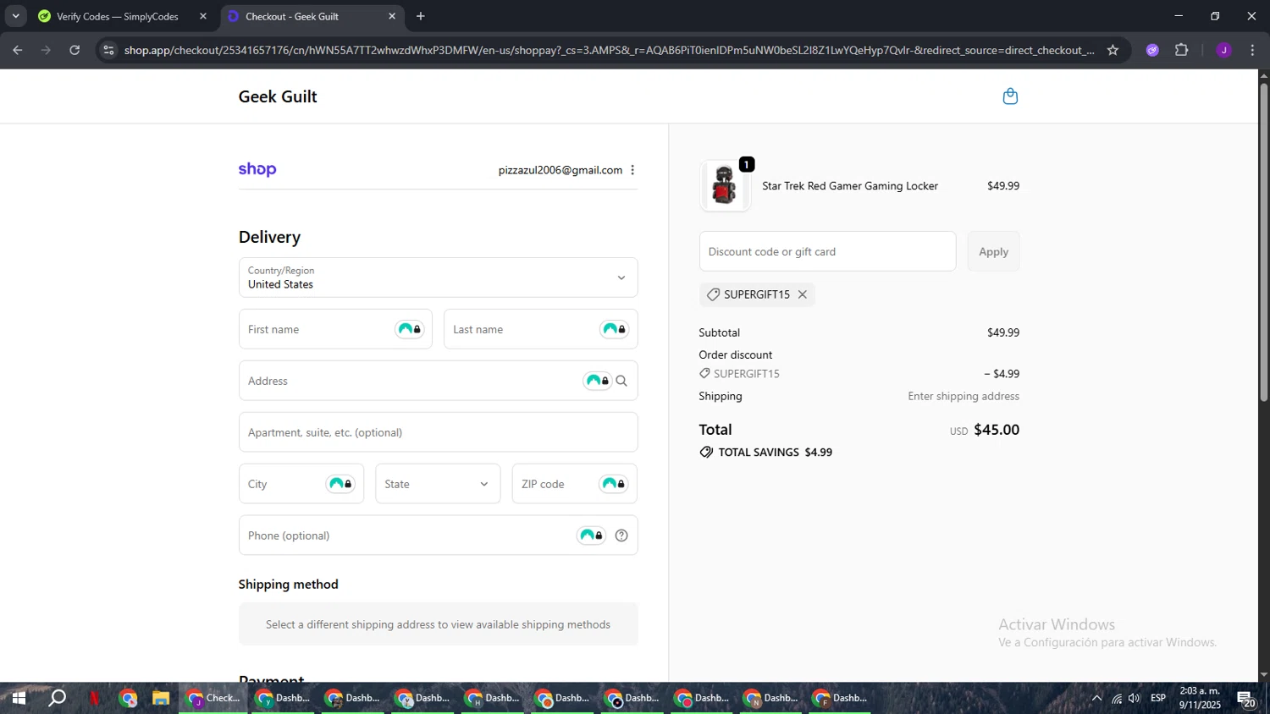Open the notification center icon
Image resolution: width=1270 pixels, height=714 pixels.
(x=1246, y=699)
